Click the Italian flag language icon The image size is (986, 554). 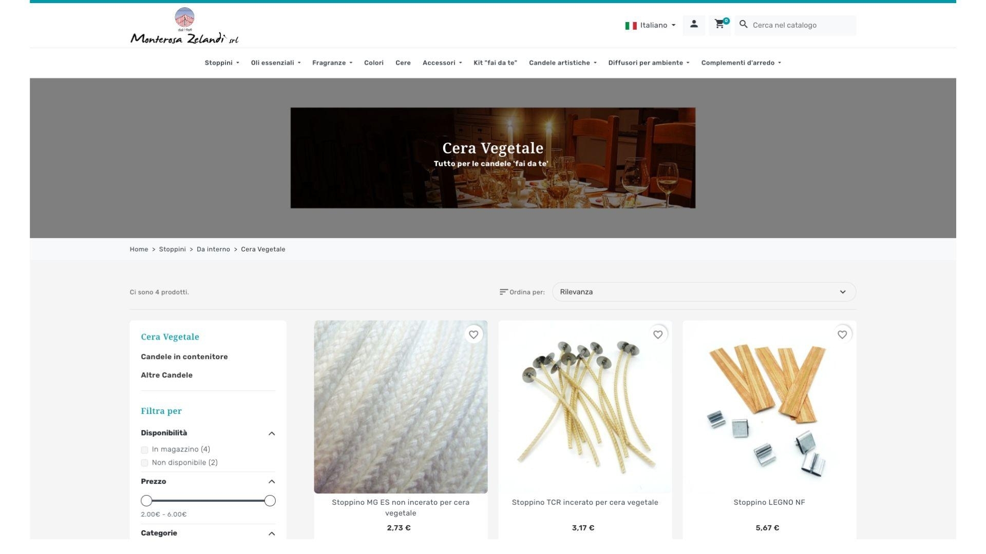[631, 25]
